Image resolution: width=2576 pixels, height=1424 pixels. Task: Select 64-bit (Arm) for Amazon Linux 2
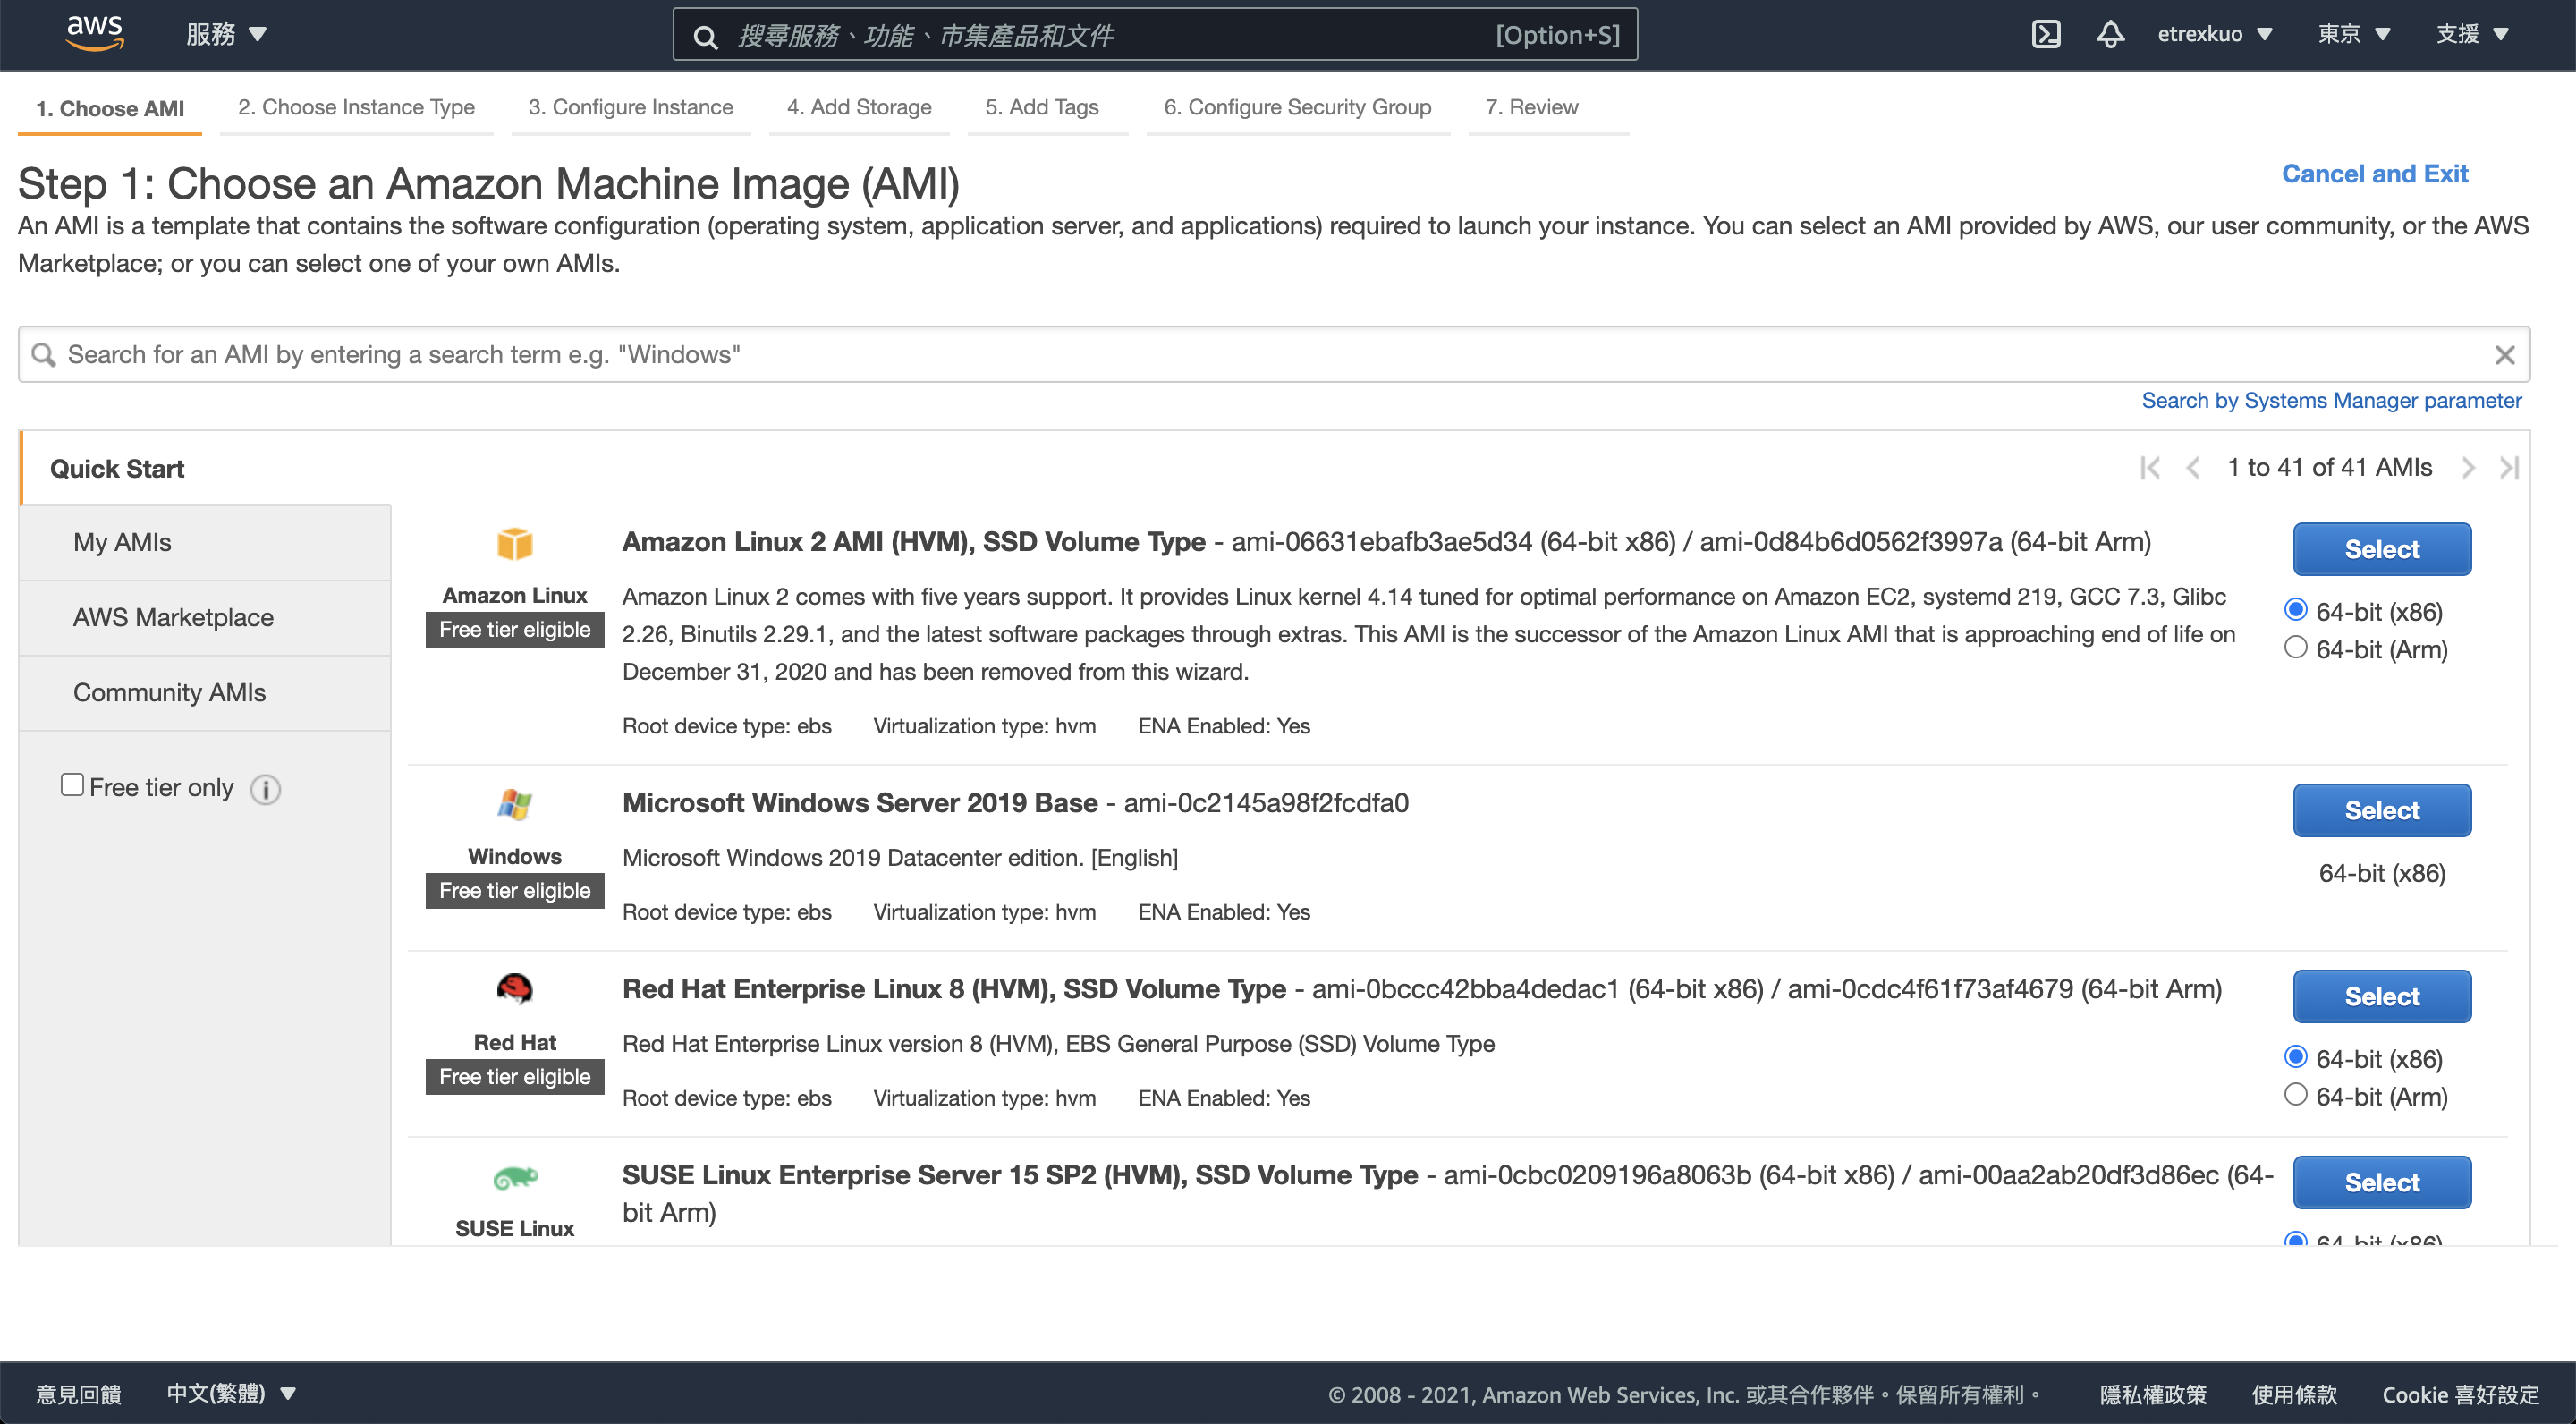2295,648
